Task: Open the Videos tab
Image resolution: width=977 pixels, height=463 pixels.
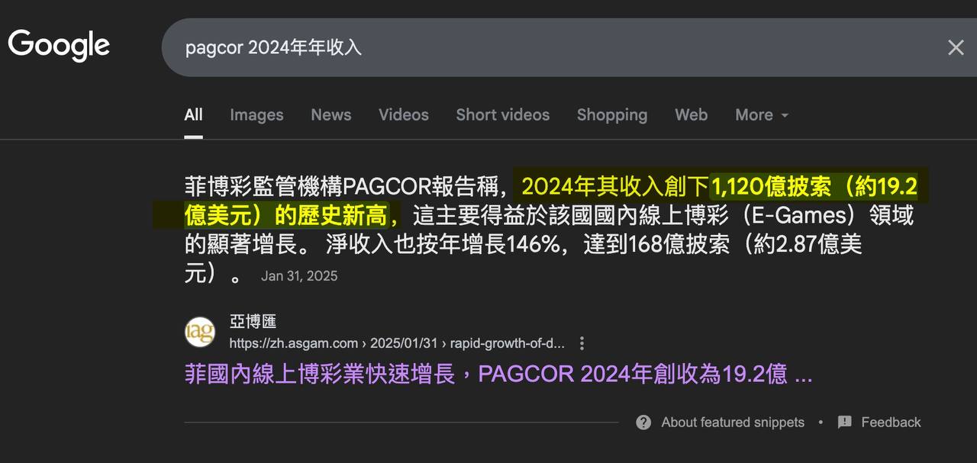Action: click(x=404, y=114)
